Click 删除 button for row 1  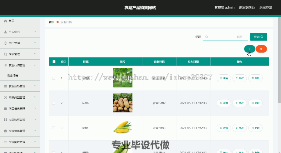click(x=255, y=78)
